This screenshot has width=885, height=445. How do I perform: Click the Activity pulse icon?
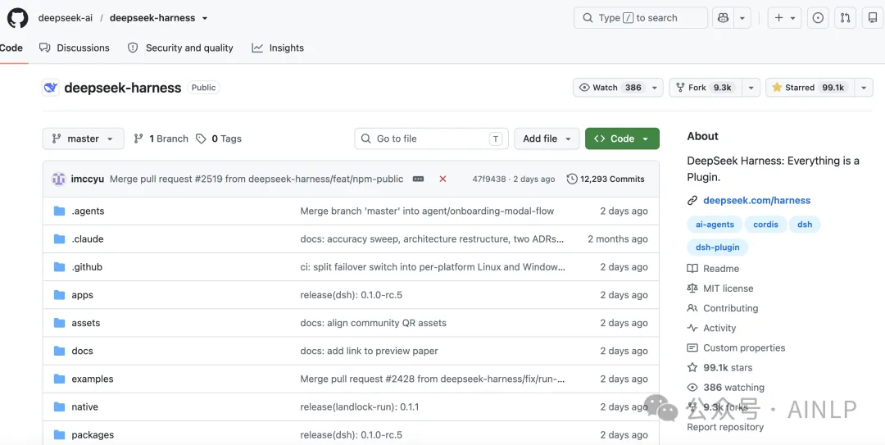[692, 328]
